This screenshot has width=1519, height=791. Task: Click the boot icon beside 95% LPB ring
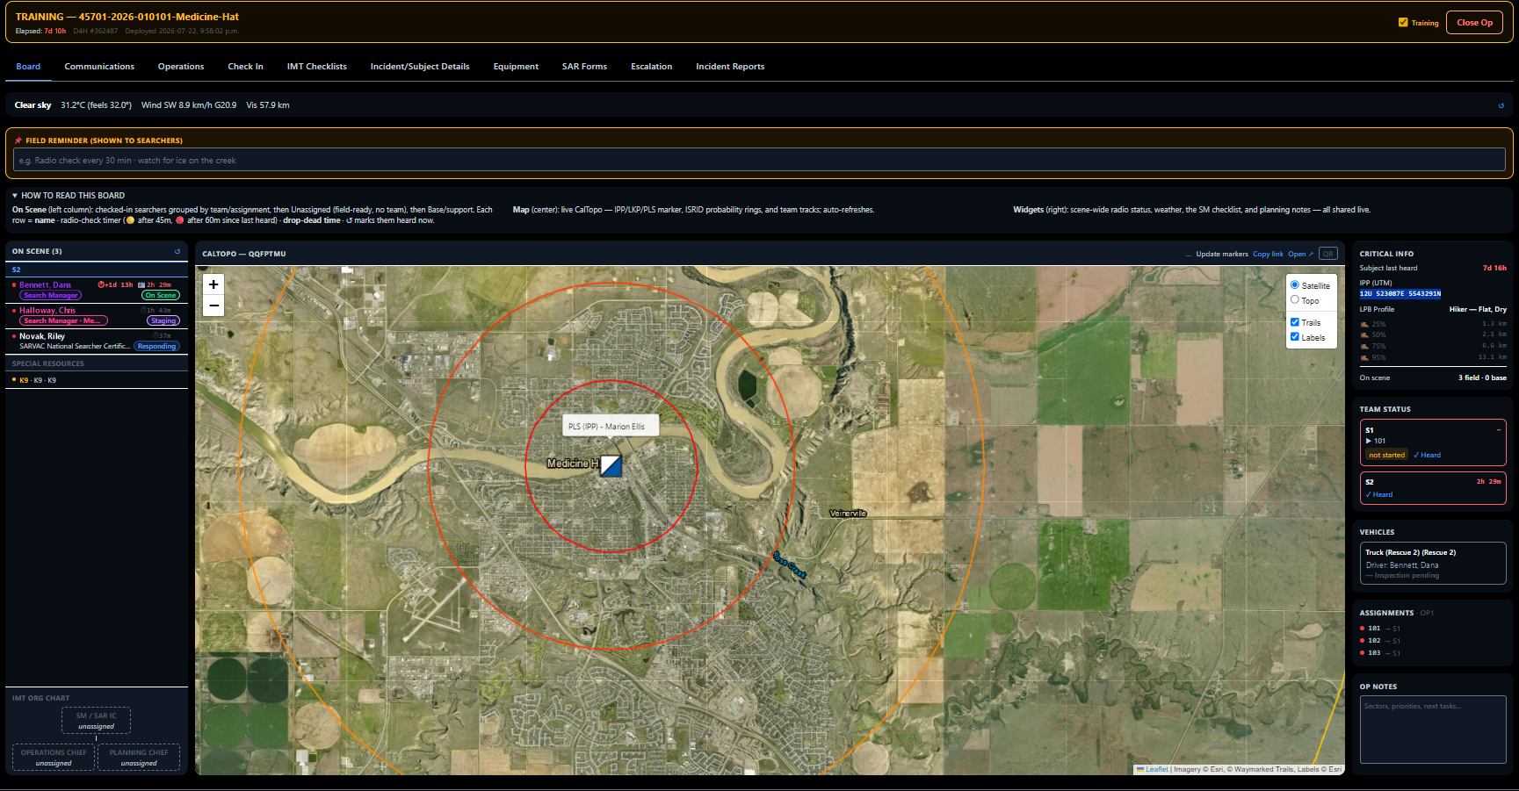(1364, 357)
